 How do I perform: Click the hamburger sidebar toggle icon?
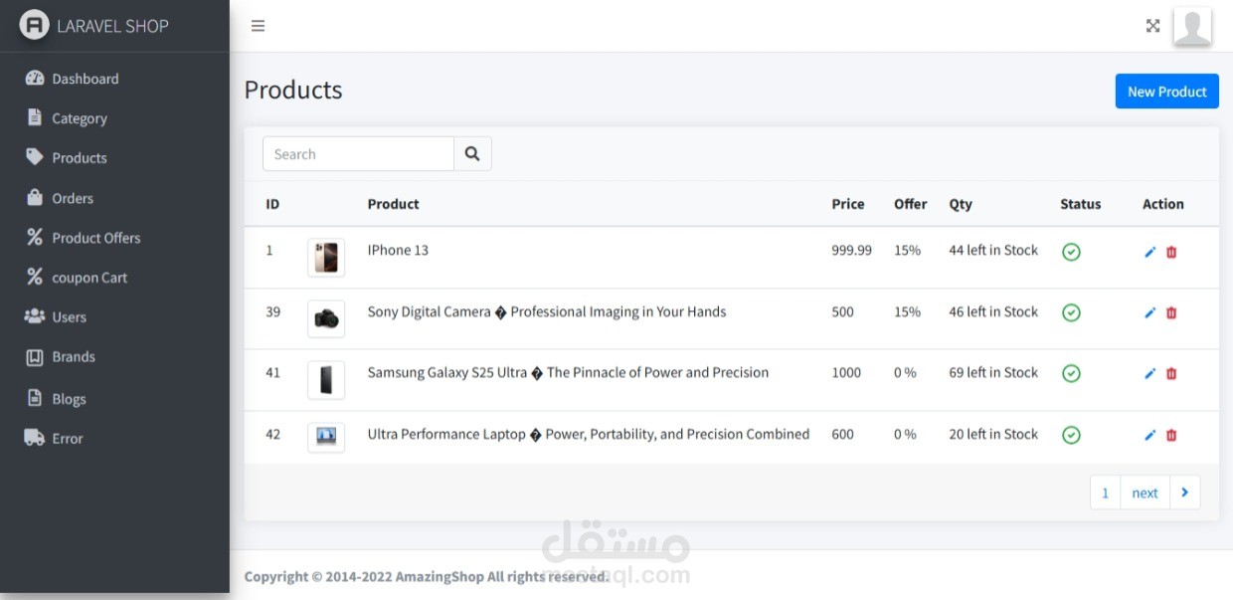[x=258, y=26]
